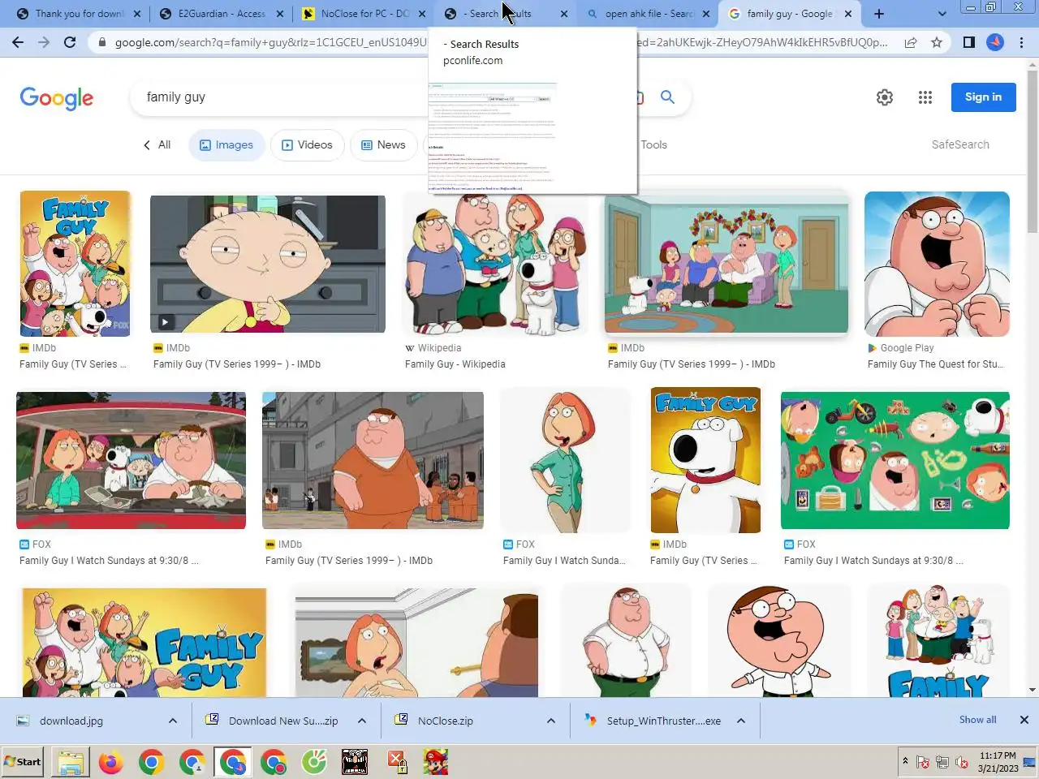Go back using the browser back arrow
Viewport: 1039px width, 779px height.
(x=18, y=42)
